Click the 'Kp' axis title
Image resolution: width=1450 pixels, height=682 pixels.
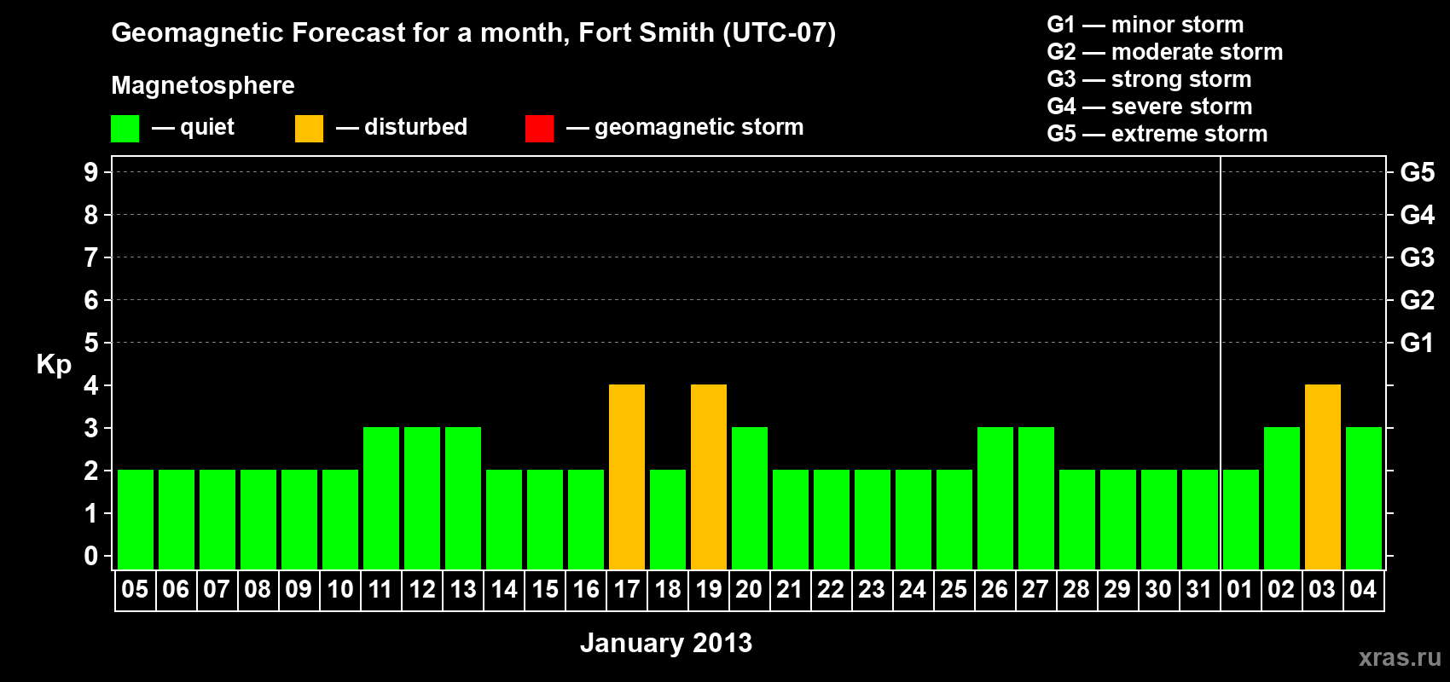click(54, 365)
